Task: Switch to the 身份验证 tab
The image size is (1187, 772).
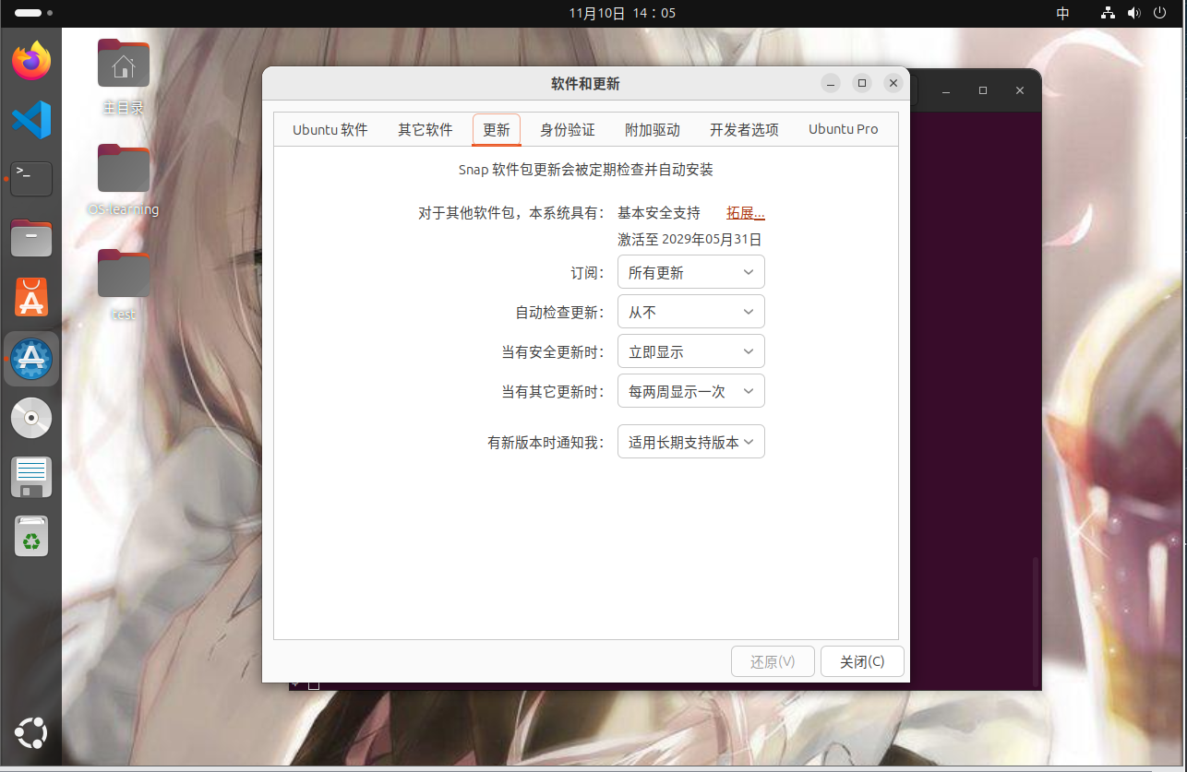Action: click(x=568, y=130)
